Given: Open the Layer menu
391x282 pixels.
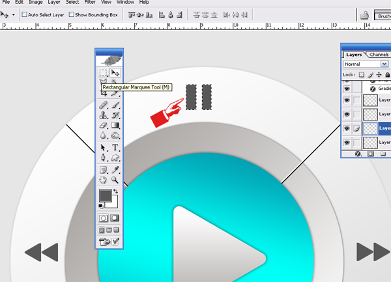Looking at the screenshot, I should click(54, 2).
